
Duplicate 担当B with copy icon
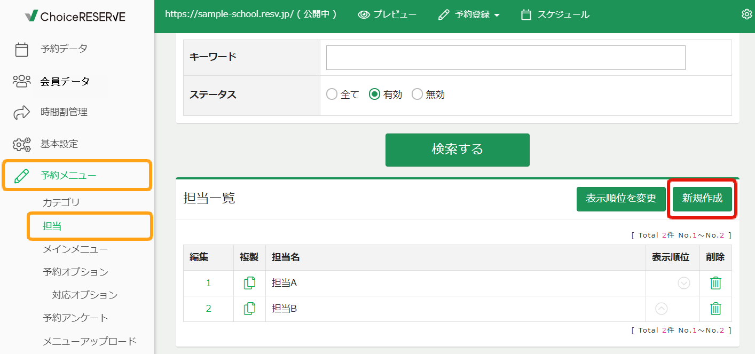(249, 309)
